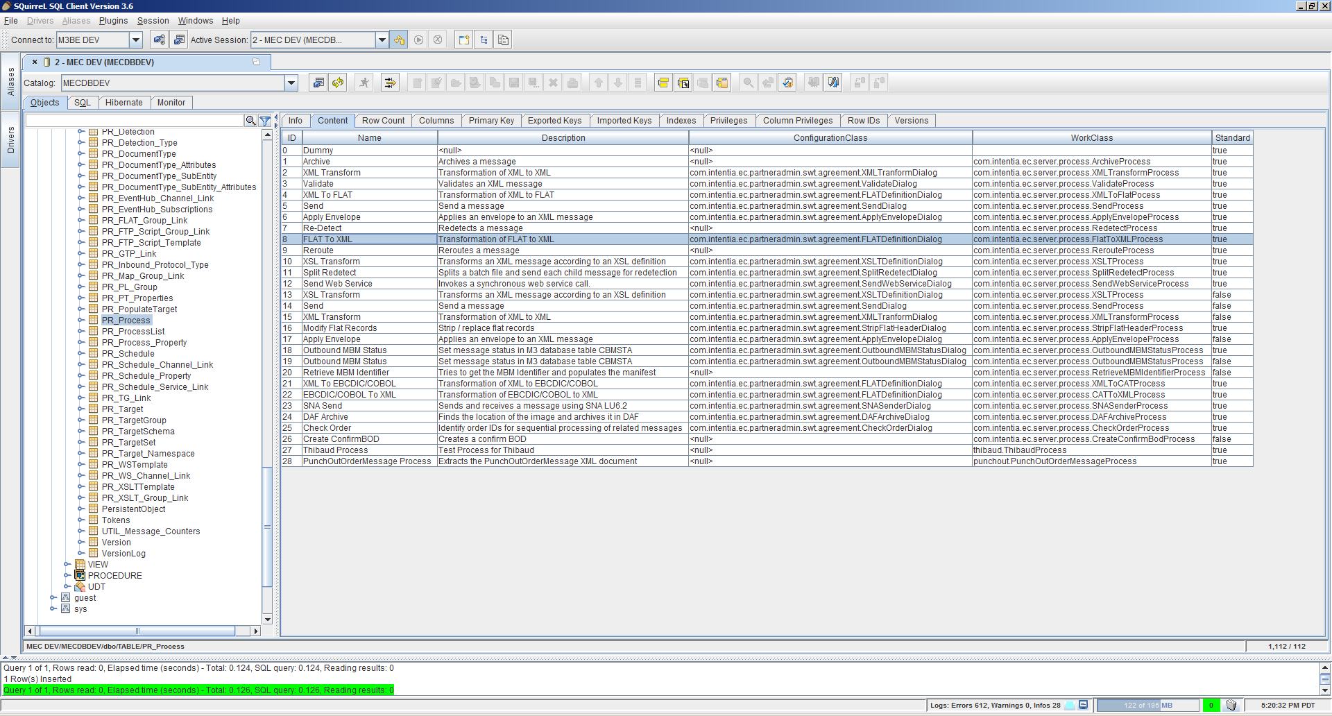Viewport: 1332px width, 716px height.
Task: Click the garbage collector trash icon
Action: tap(1231, 705)
